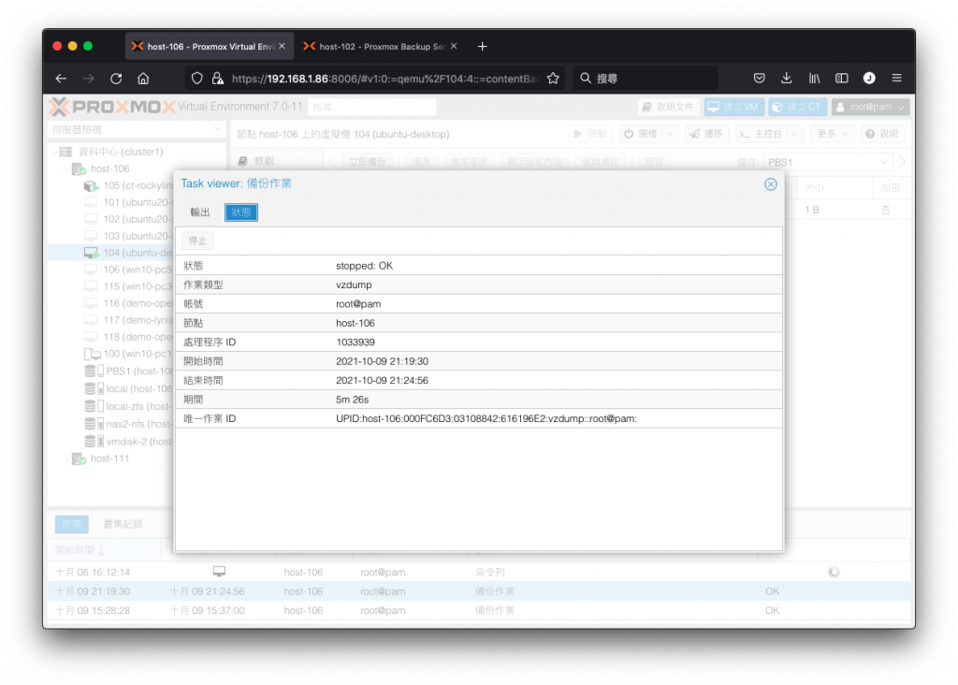The image size is (958, 685).
Task: Open a new browser tab
Action: tap(482, 47)
